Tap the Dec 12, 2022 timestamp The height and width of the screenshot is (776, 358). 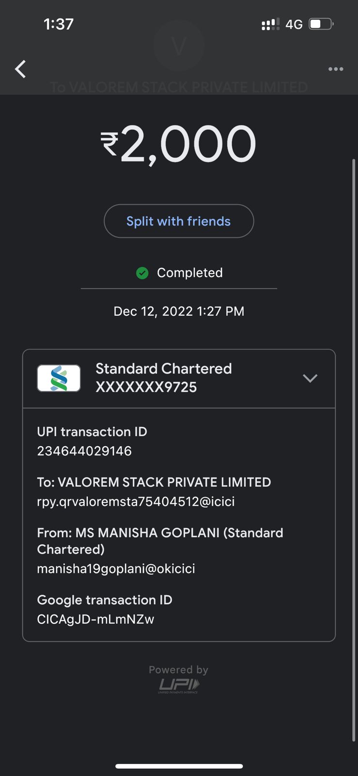tap(179, 311)
